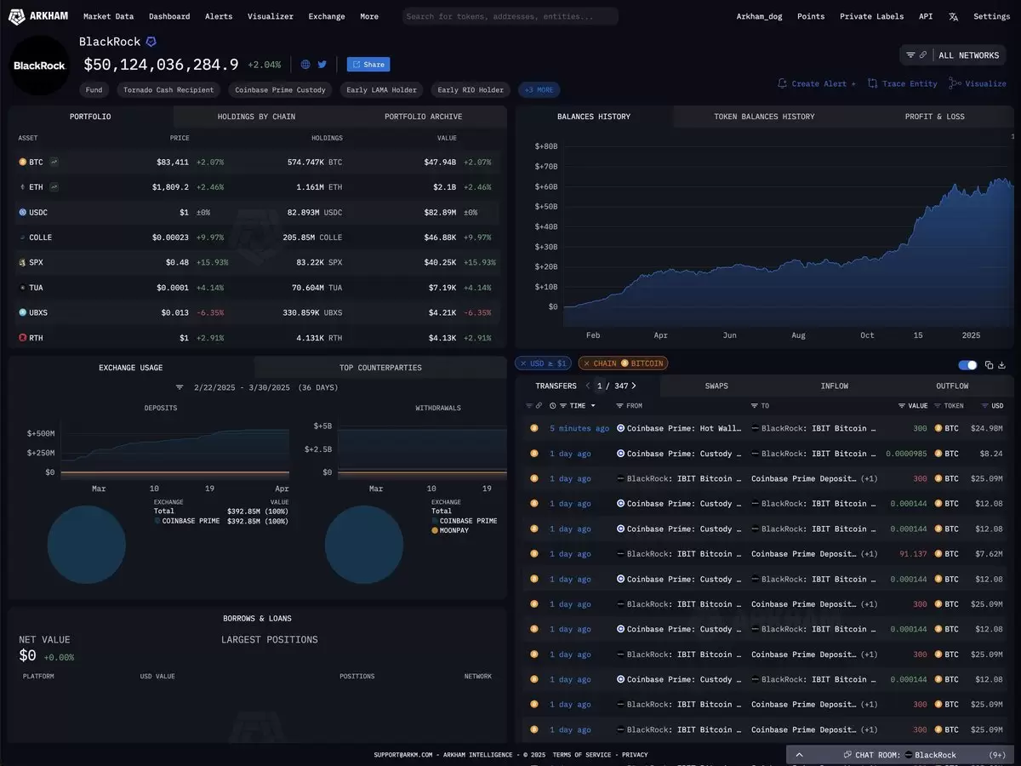Open the More menu in the navigation

[x=369, y=16]
